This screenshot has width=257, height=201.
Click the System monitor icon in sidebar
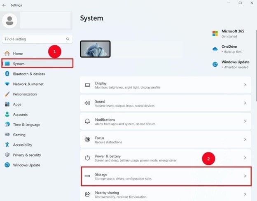point(7,63)
